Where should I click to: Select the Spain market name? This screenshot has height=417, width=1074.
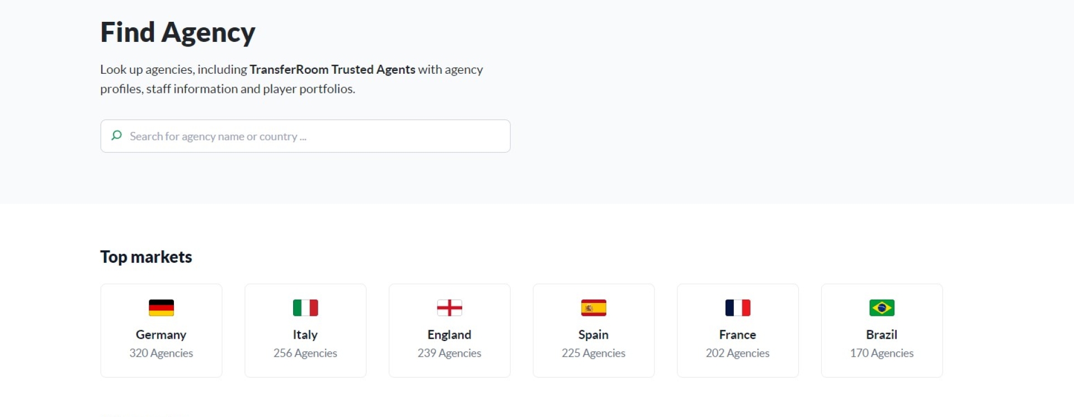click(593, 335)
